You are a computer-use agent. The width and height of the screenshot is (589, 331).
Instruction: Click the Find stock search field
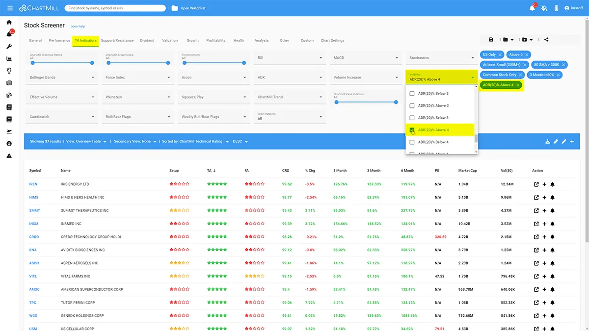(115, 8)
